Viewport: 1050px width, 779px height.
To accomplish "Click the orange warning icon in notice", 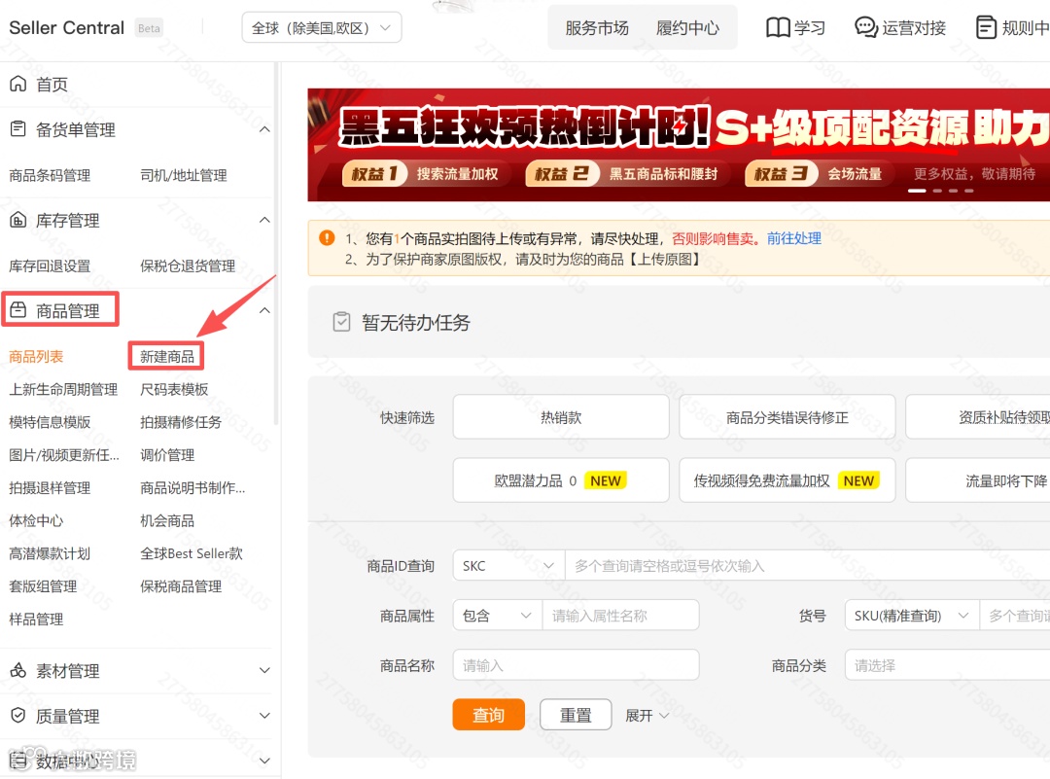I will point(327,238).
